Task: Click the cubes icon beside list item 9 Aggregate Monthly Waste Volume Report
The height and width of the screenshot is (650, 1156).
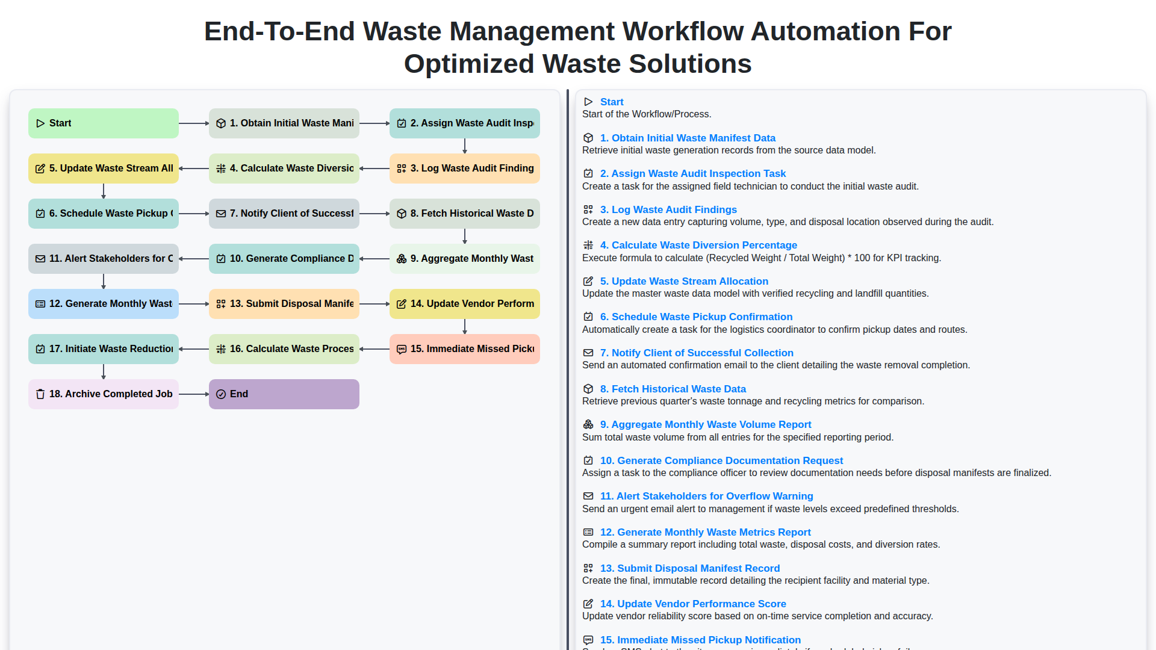Action: [588, 424]
